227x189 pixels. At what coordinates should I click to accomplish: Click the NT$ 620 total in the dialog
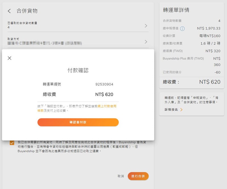[x=104, y=95]
